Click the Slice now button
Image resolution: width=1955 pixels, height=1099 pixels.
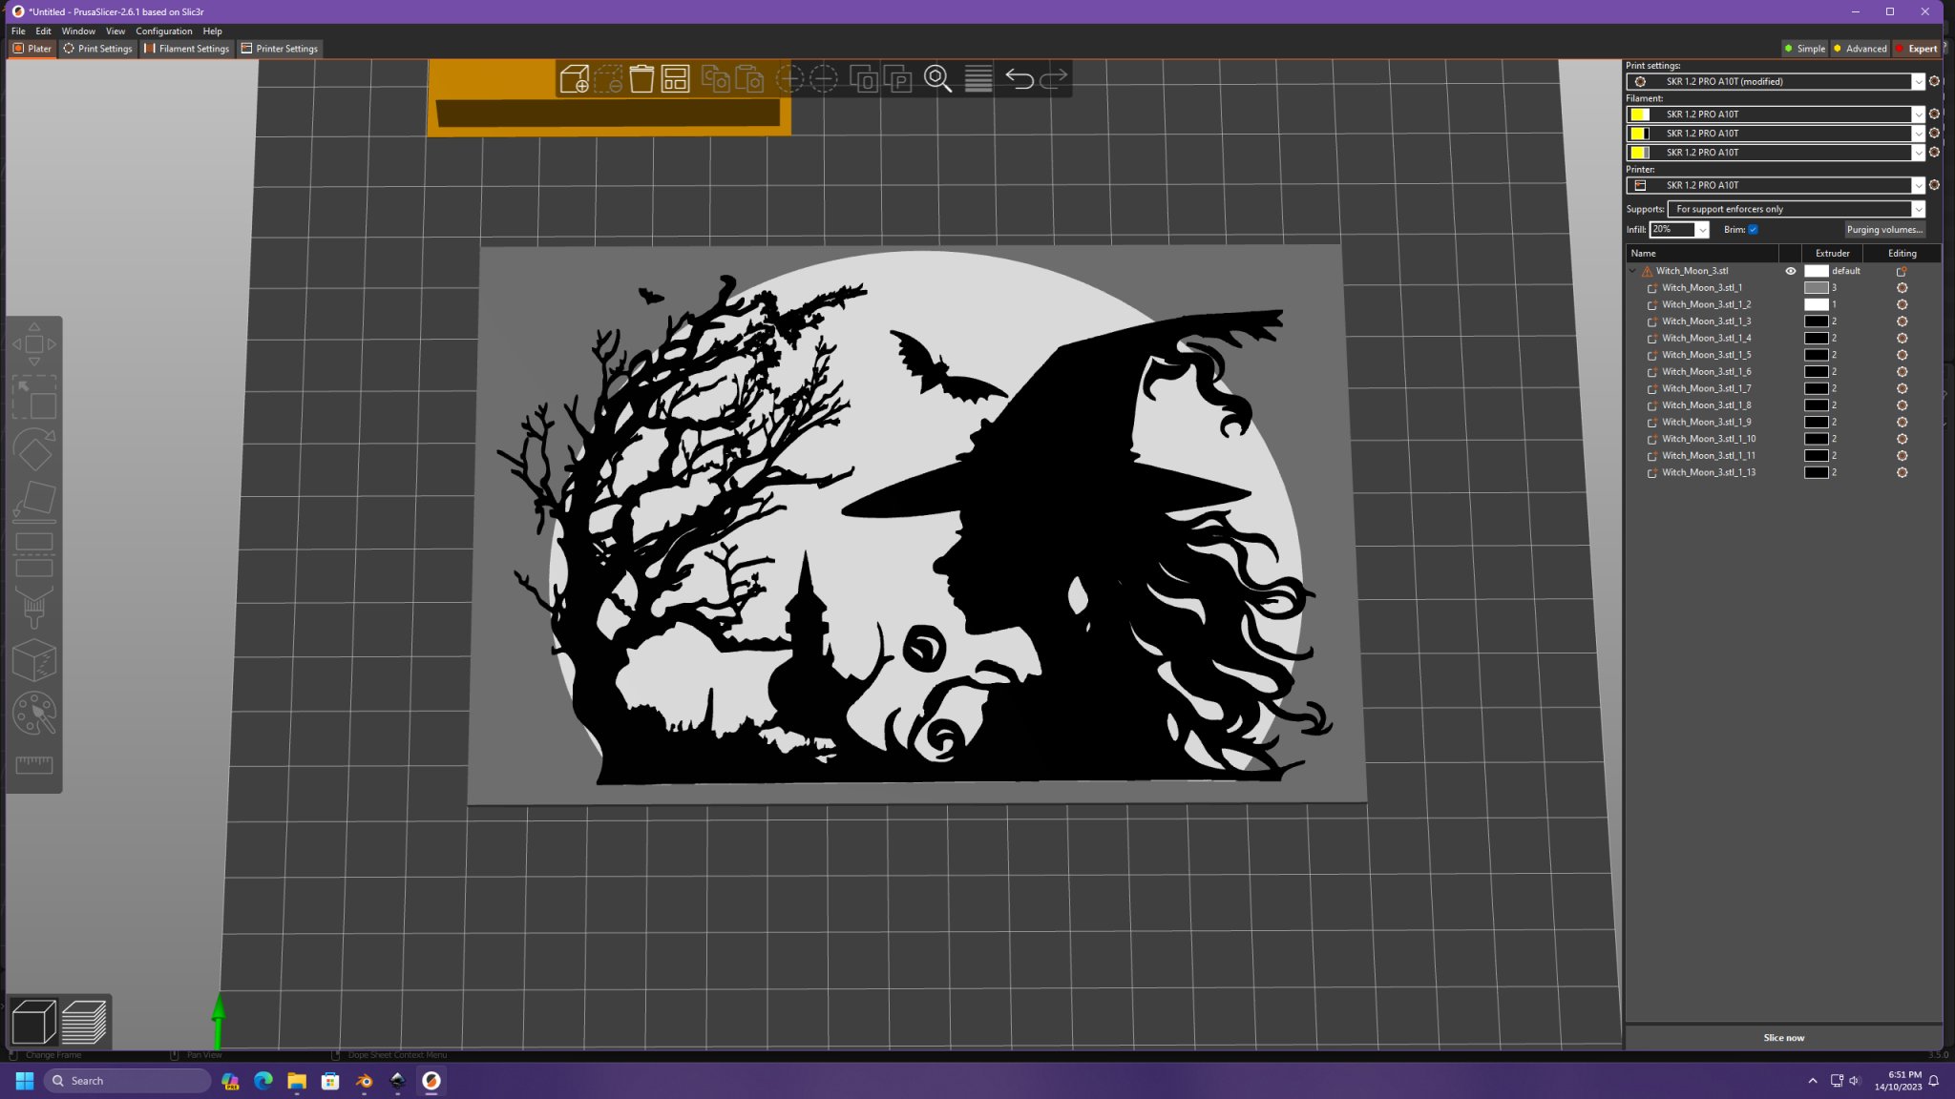[1782, 1038]
